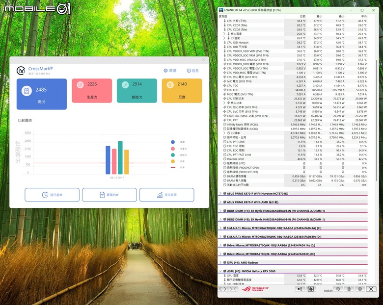The width and height of the screenshot is (383, 305).
Task: Expand ASUS PRIME X870-P WIFI AMD 晶片組 group
Action: pyautogui.click(x=220, y=202)
